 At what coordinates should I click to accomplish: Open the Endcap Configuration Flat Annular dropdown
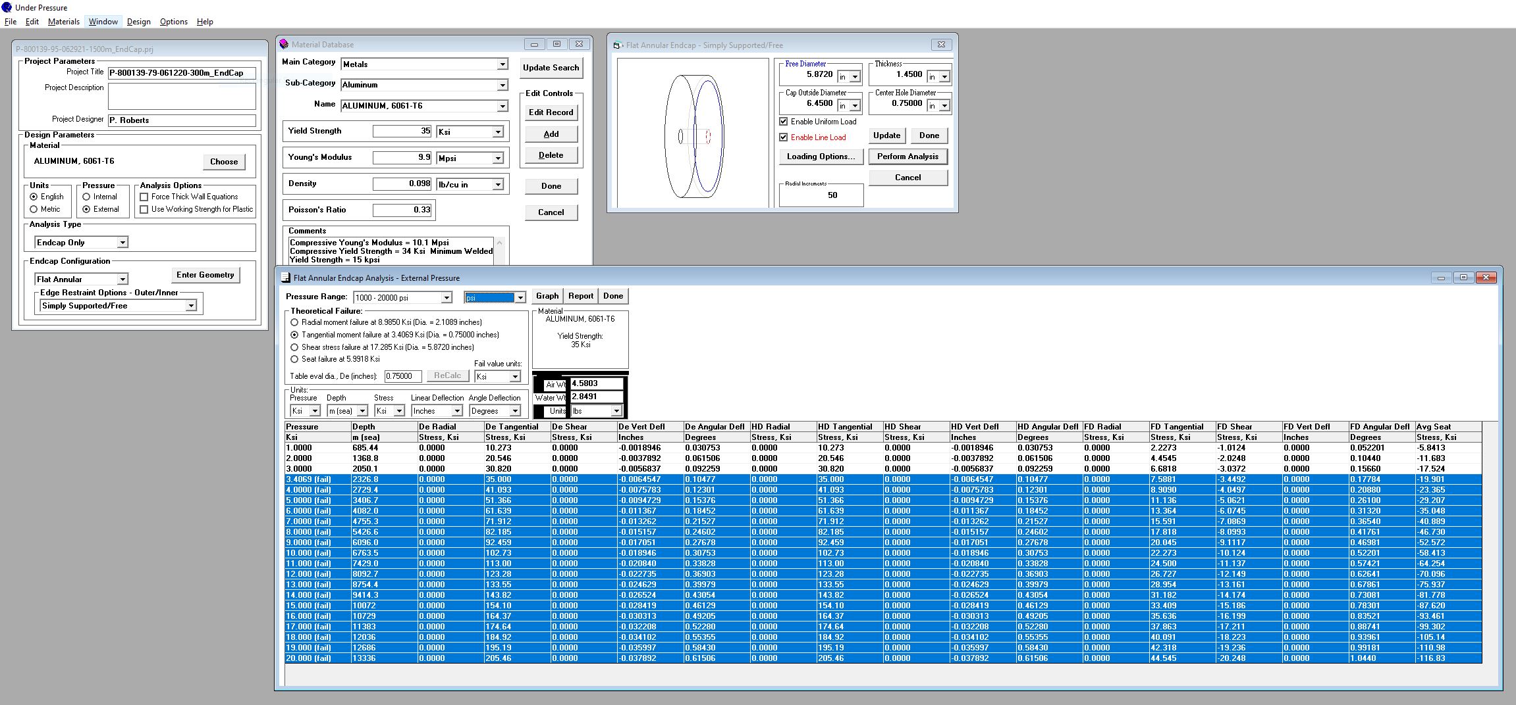(122, 280)
